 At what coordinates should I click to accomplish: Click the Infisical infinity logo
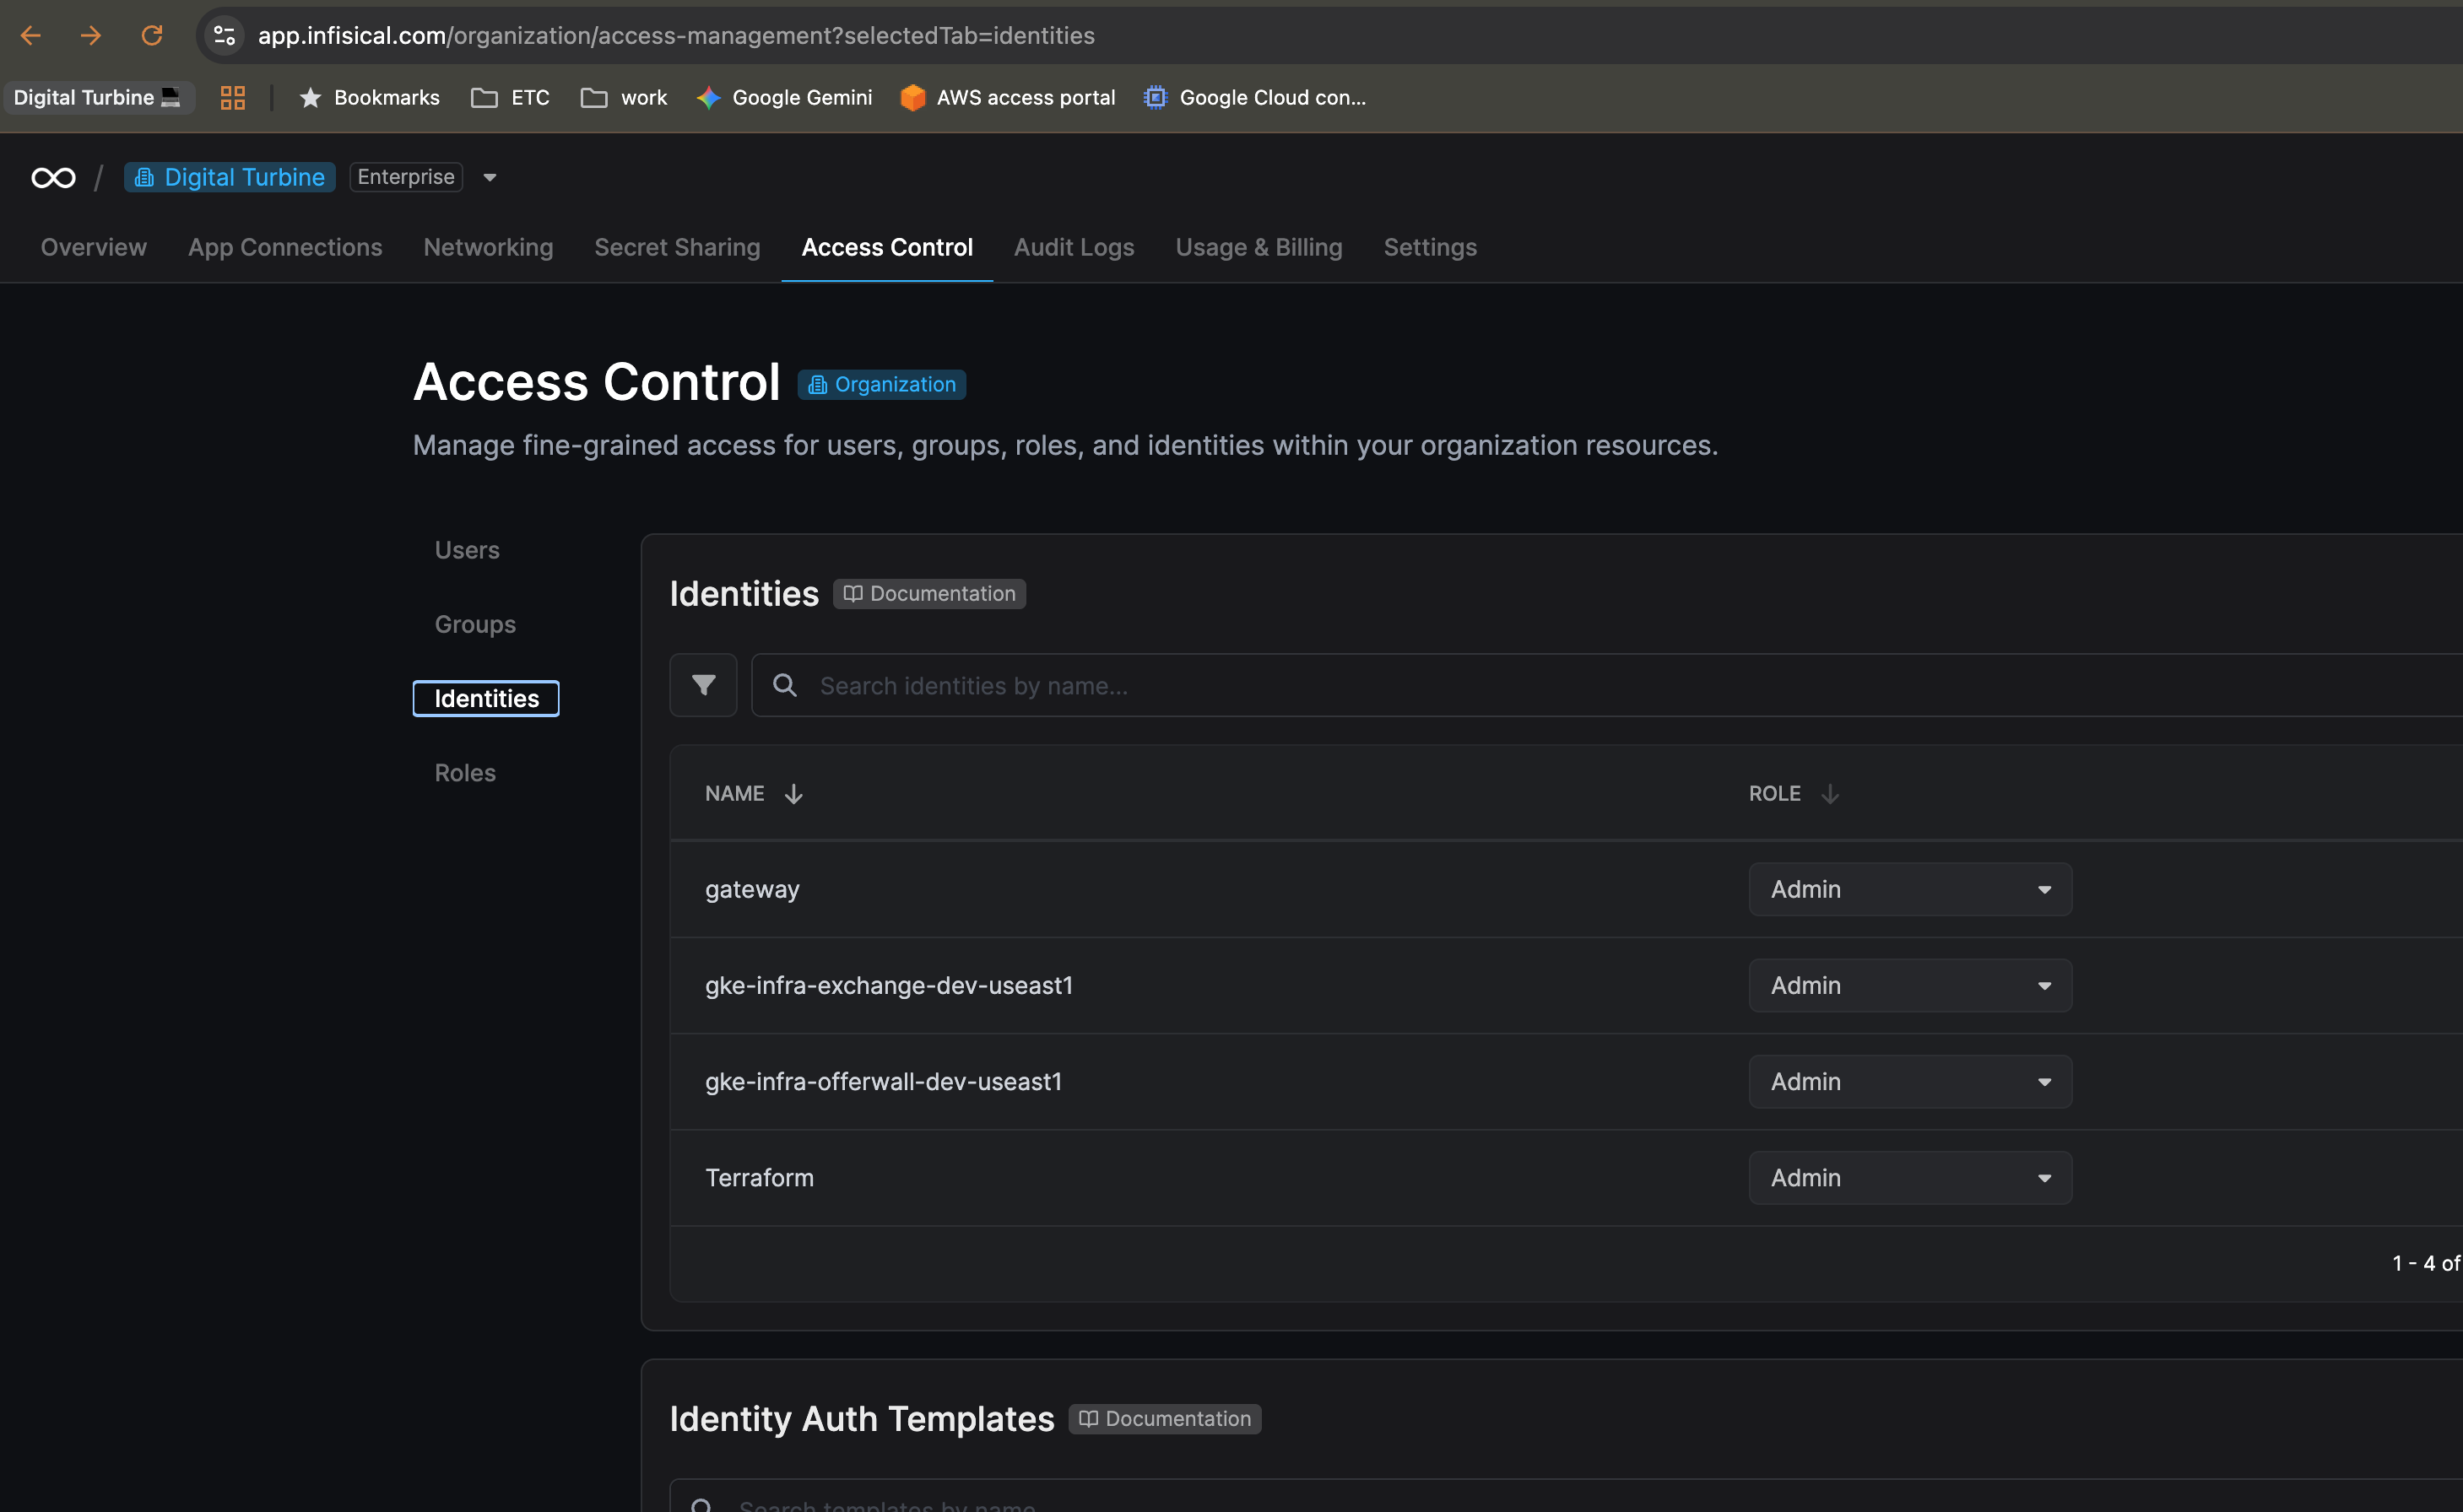point(53,178)
